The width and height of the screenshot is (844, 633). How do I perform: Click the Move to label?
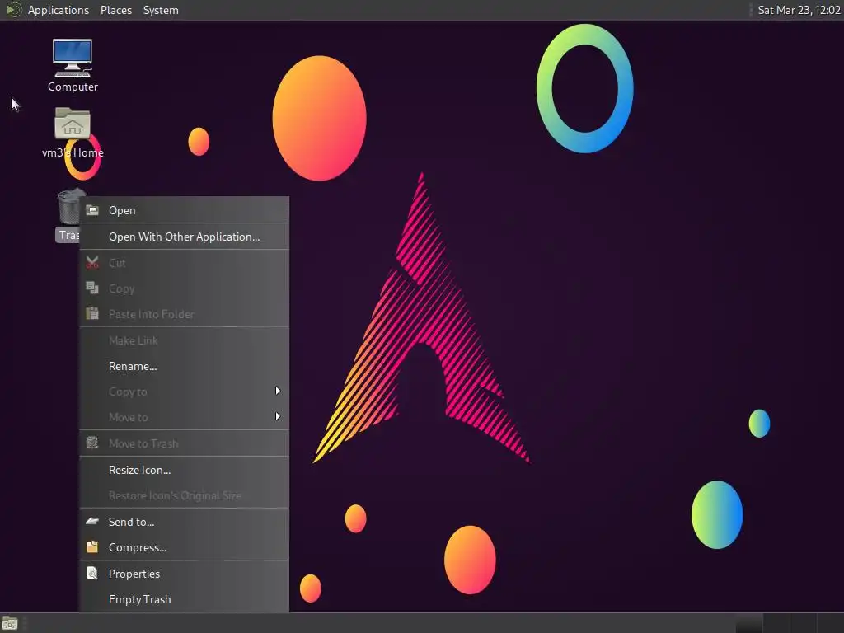point(128,417)
